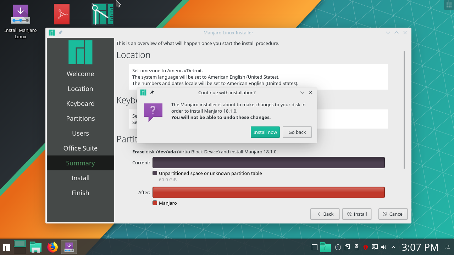This screenshot has width=454, height=255.
Task: Click the shade chevron on the confirmation dialog
Action: (302, 92)
